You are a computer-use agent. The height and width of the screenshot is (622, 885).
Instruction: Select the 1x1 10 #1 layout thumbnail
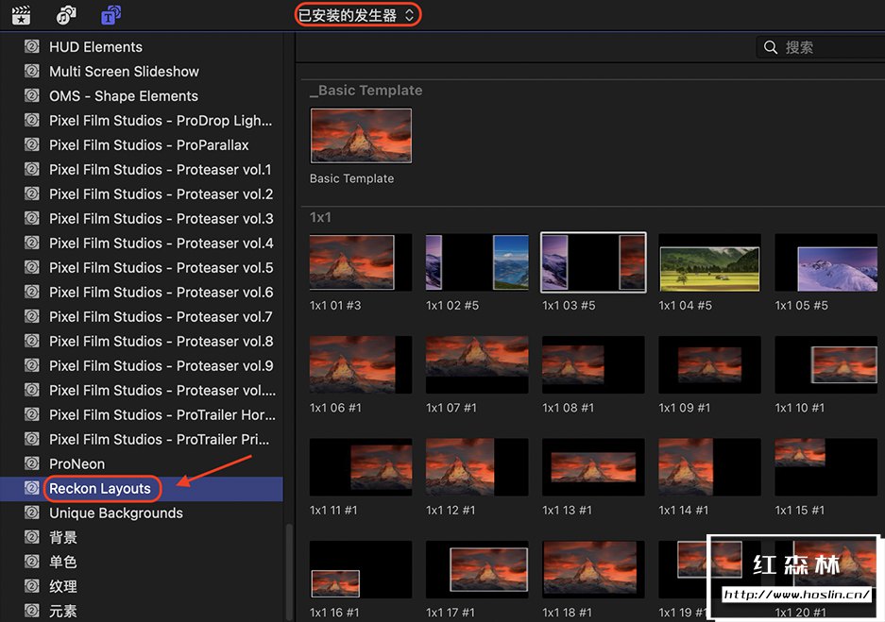click(x=825, y=364)
